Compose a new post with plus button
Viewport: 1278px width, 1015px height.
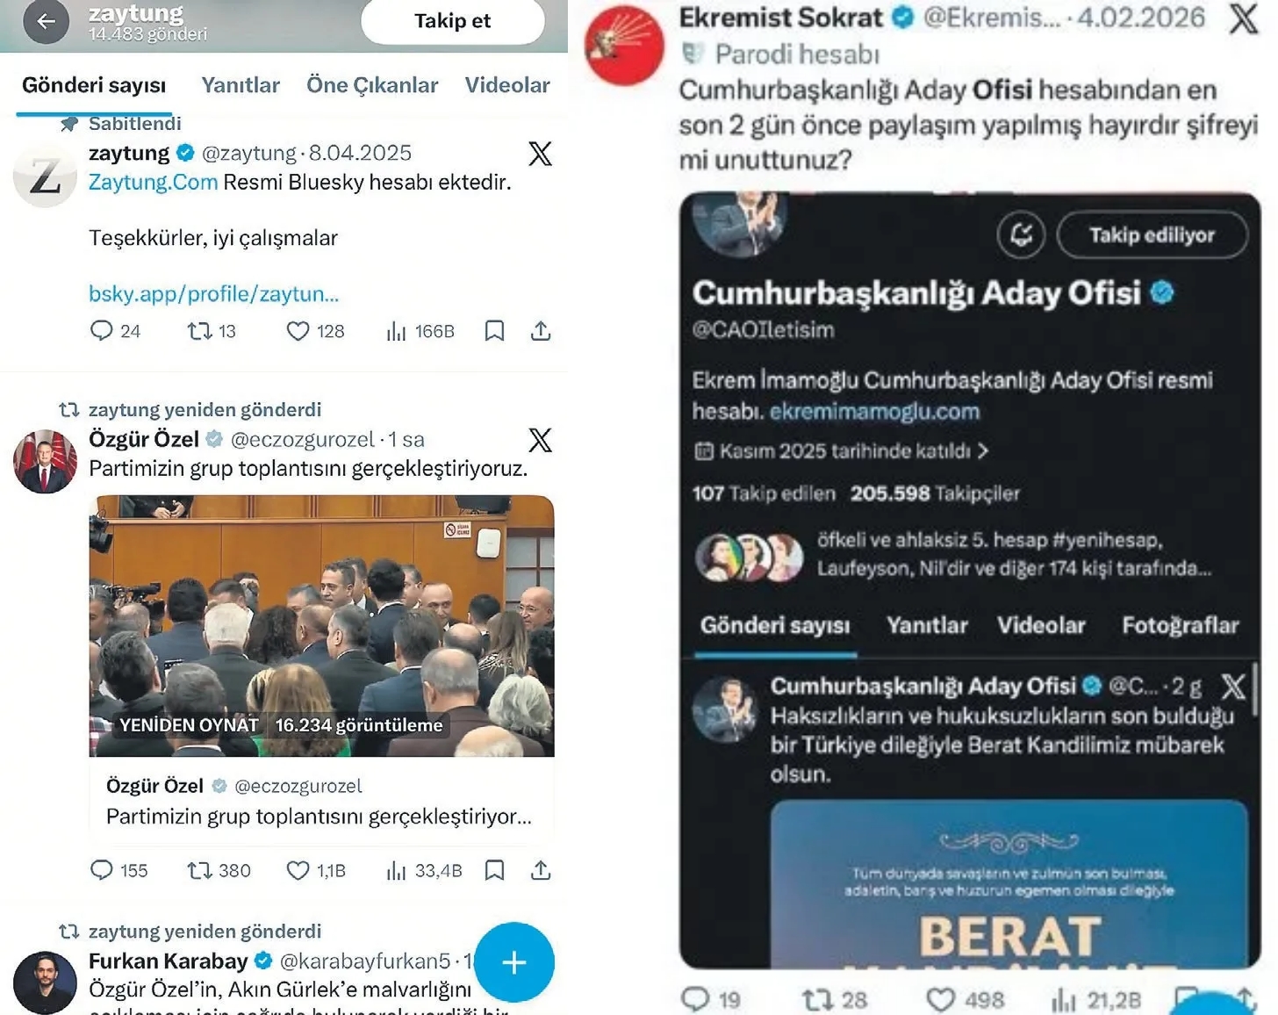click(x=514, y=962)
